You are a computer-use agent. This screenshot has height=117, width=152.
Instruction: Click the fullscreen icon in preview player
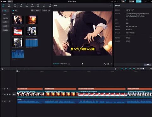coord(111,64)
